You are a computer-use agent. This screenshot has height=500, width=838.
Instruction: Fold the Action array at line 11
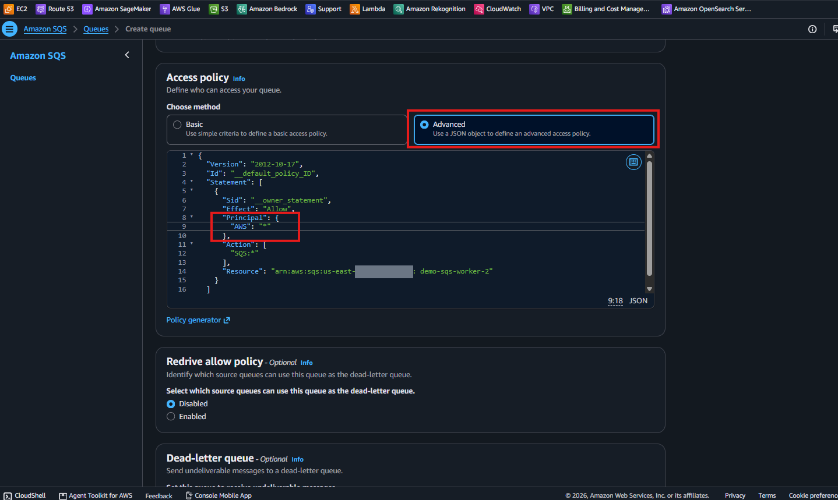pos(192,244)
